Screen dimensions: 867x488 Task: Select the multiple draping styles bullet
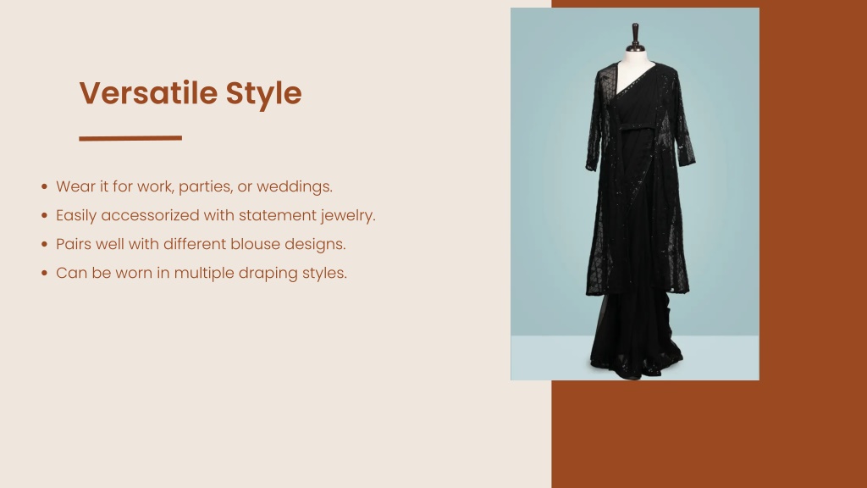pyautogui.click(x=202, y=273)
